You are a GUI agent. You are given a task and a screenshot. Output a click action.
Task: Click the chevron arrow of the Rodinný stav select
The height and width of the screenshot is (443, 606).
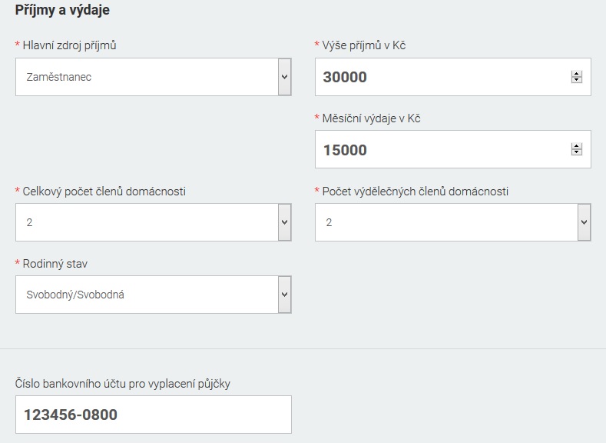[285, 295]
